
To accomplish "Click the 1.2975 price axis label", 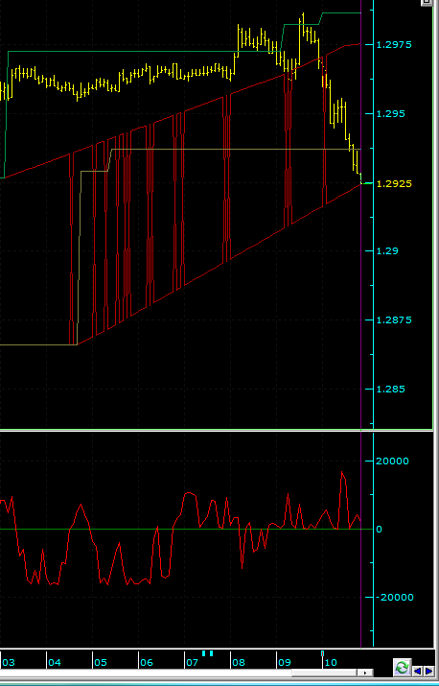I will [394, 45].
